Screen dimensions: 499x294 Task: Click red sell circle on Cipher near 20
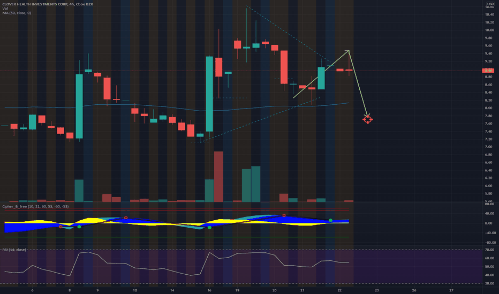(284, 215)
